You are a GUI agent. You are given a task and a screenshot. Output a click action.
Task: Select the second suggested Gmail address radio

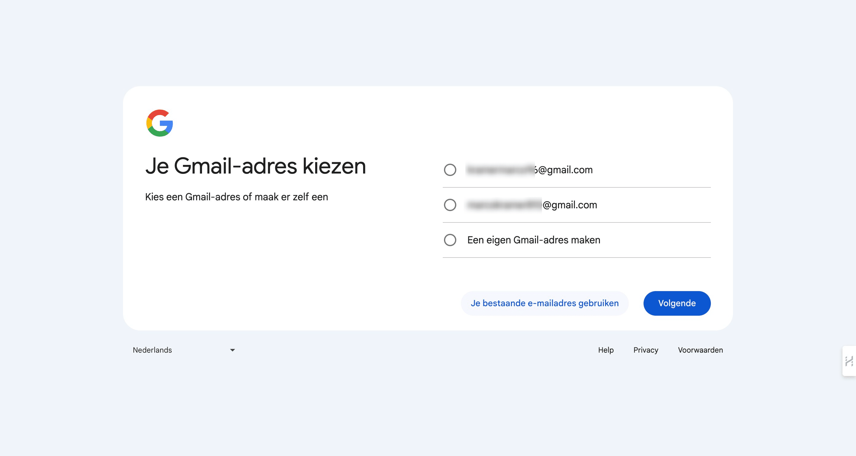[x=450, y=205]
